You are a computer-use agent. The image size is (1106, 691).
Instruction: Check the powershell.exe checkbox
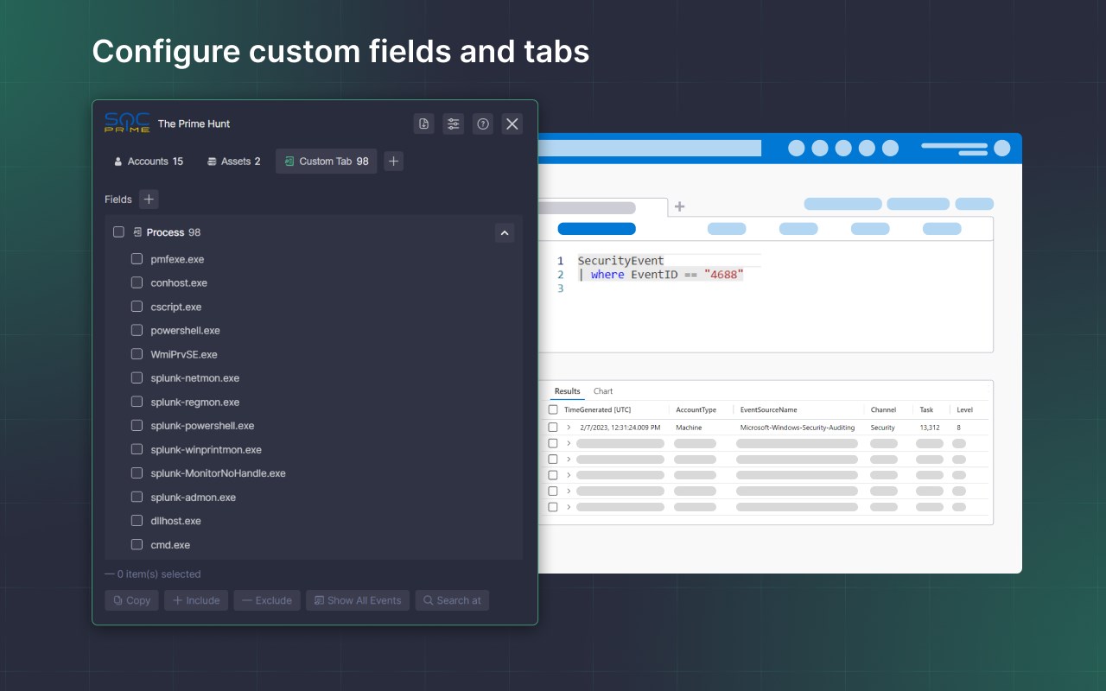(x=137, y=330)
